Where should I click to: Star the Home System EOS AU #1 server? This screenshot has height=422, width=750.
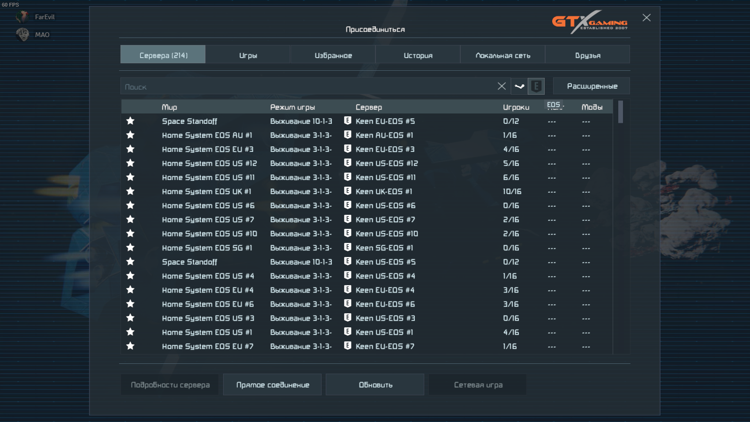click(130, 135)
